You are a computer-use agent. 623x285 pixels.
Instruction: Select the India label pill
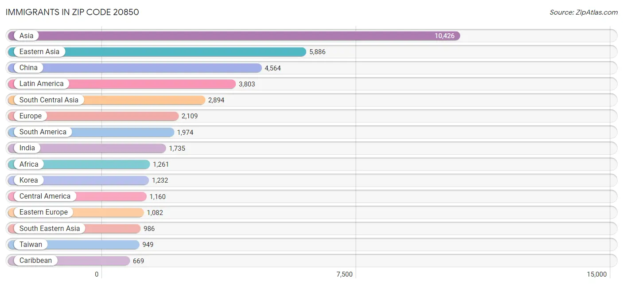(x=27, y=148)
